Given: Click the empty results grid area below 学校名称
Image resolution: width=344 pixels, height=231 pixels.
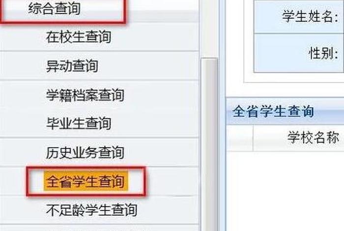Looking at the screenshot, I should pos(285,191).
